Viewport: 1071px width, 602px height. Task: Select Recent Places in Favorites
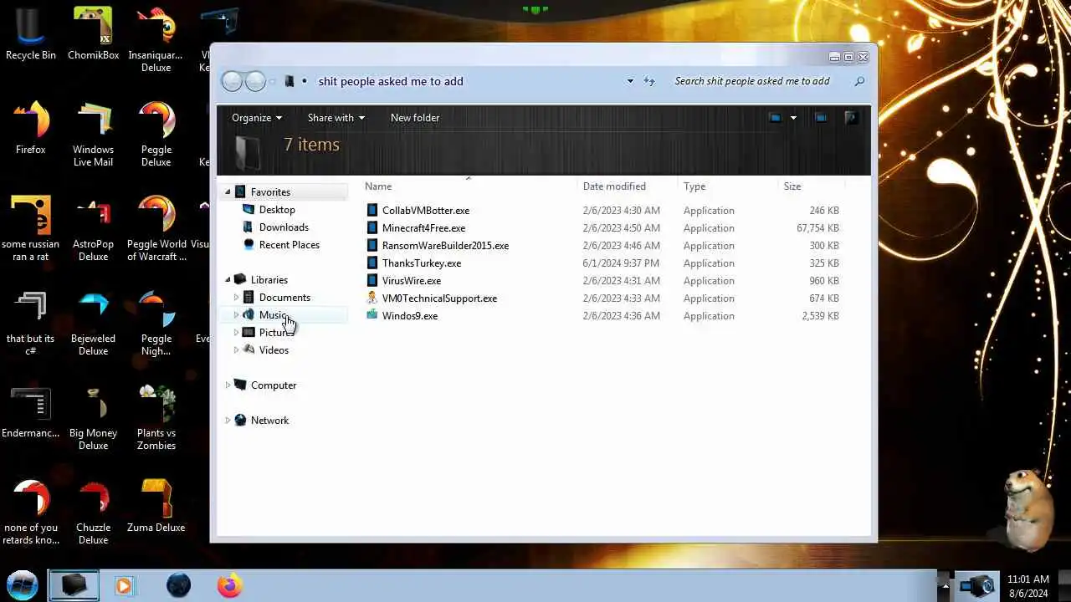(289, 245)
